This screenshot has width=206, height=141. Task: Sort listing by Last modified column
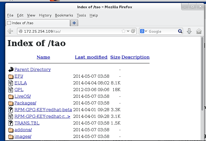91,57
